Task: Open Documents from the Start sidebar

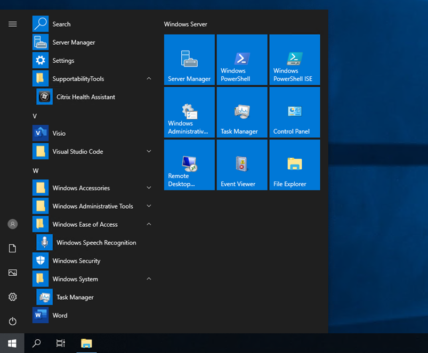Action: click(x=13, y=248)
